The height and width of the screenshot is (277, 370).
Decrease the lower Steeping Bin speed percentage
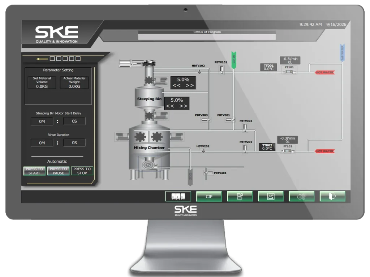click(170, 106)
